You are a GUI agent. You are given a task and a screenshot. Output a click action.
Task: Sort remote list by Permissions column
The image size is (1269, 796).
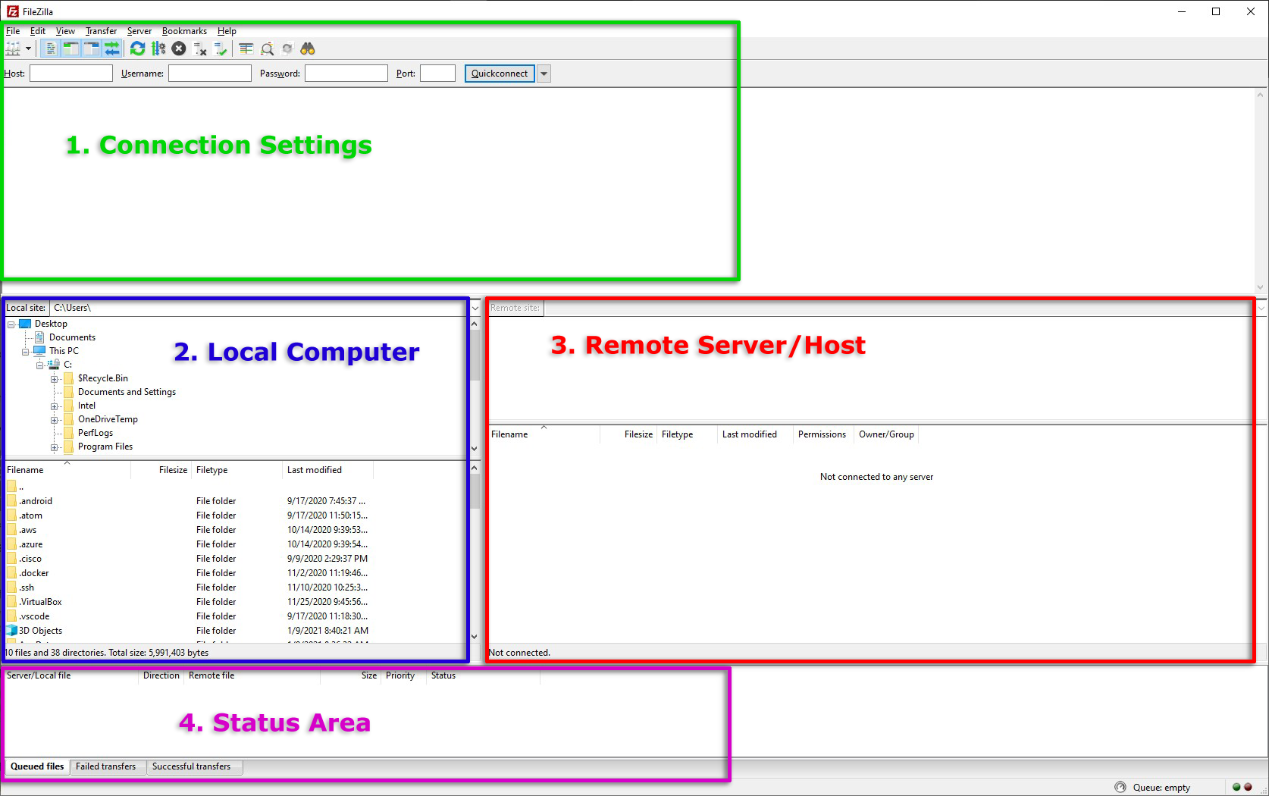[x=822, y=434]
